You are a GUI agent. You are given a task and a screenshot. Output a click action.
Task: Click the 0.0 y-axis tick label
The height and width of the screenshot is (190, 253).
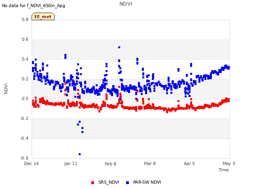tap(25, 99)
